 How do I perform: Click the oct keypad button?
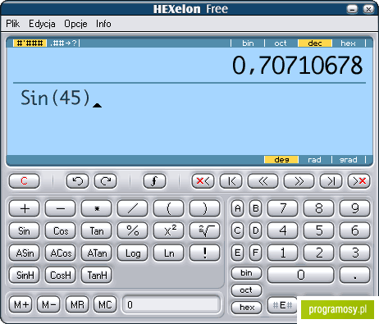(x=246, y=290)
